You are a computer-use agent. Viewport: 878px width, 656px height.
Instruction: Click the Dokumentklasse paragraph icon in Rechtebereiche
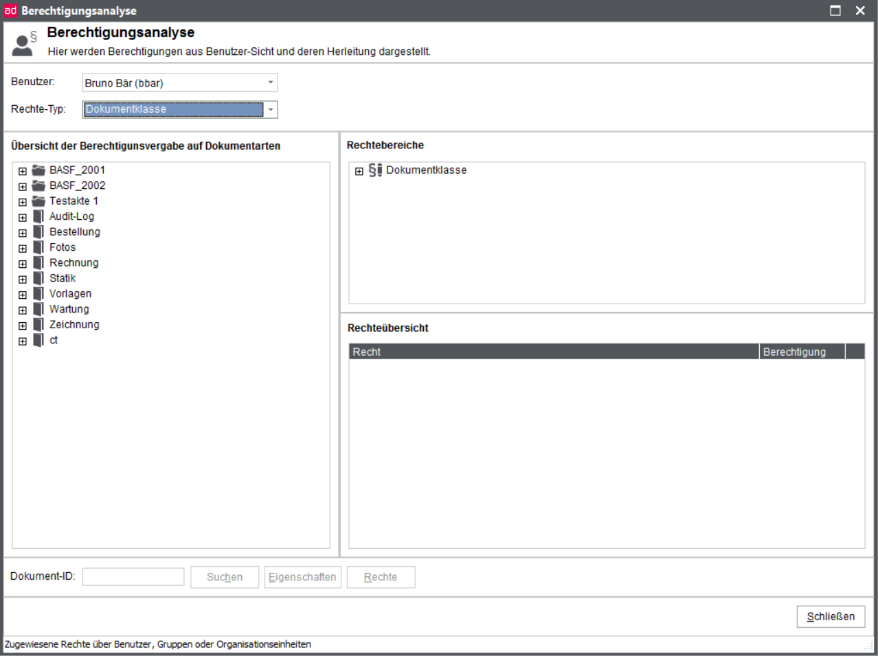375,170
